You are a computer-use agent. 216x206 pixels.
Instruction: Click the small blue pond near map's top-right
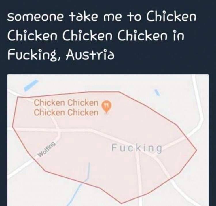pos(158,92)
